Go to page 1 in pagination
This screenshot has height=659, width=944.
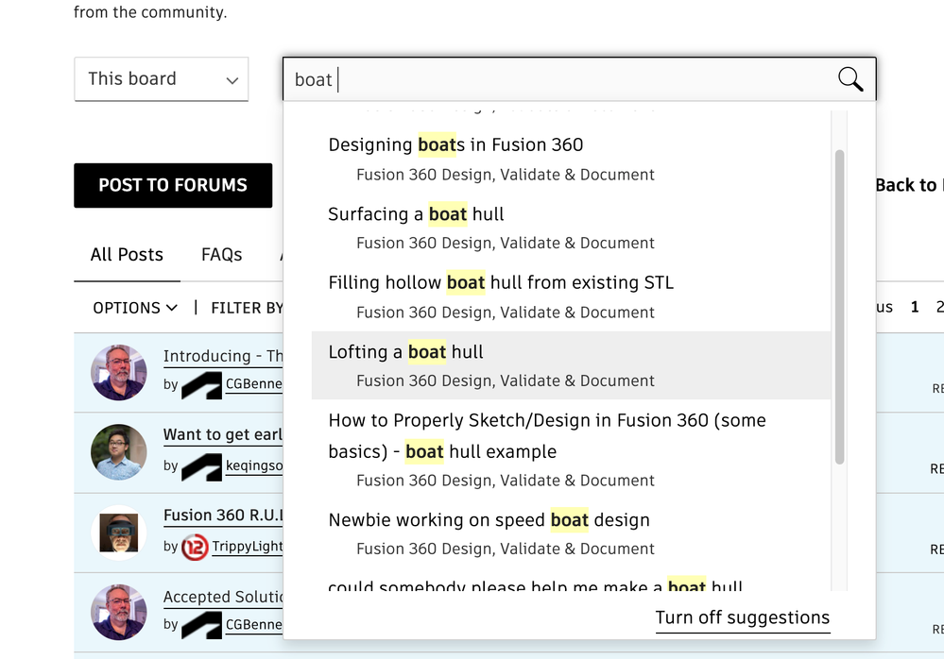[x=915, y=307]
